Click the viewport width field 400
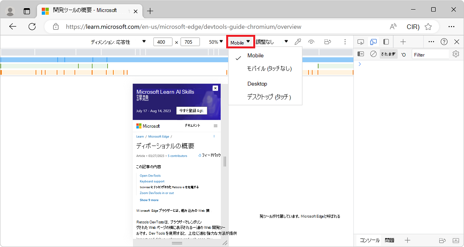 (163, 42)
